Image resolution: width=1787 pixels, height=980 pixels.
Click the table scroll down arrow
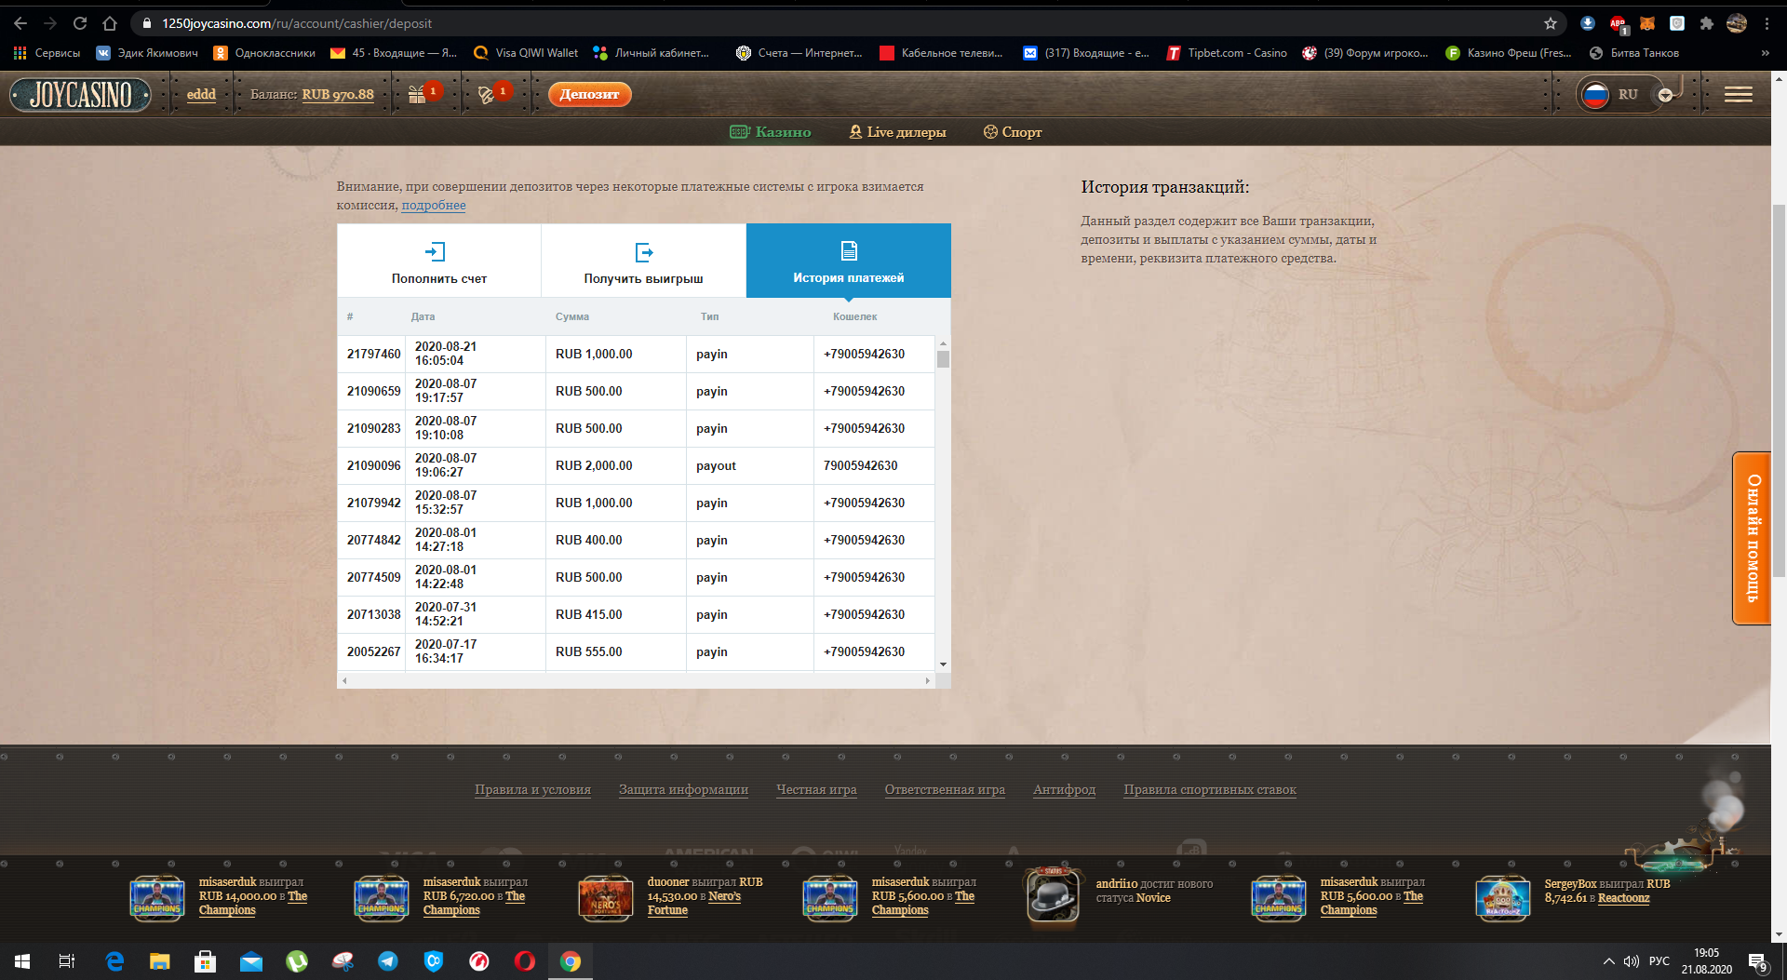[x=943, y=664]
